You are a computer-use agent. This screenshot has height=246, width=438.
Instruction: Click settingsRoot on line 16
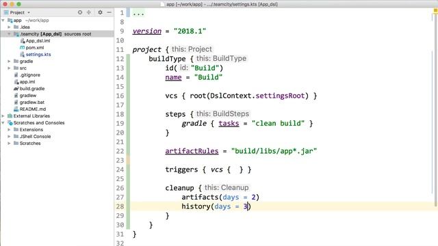(280, 96)
